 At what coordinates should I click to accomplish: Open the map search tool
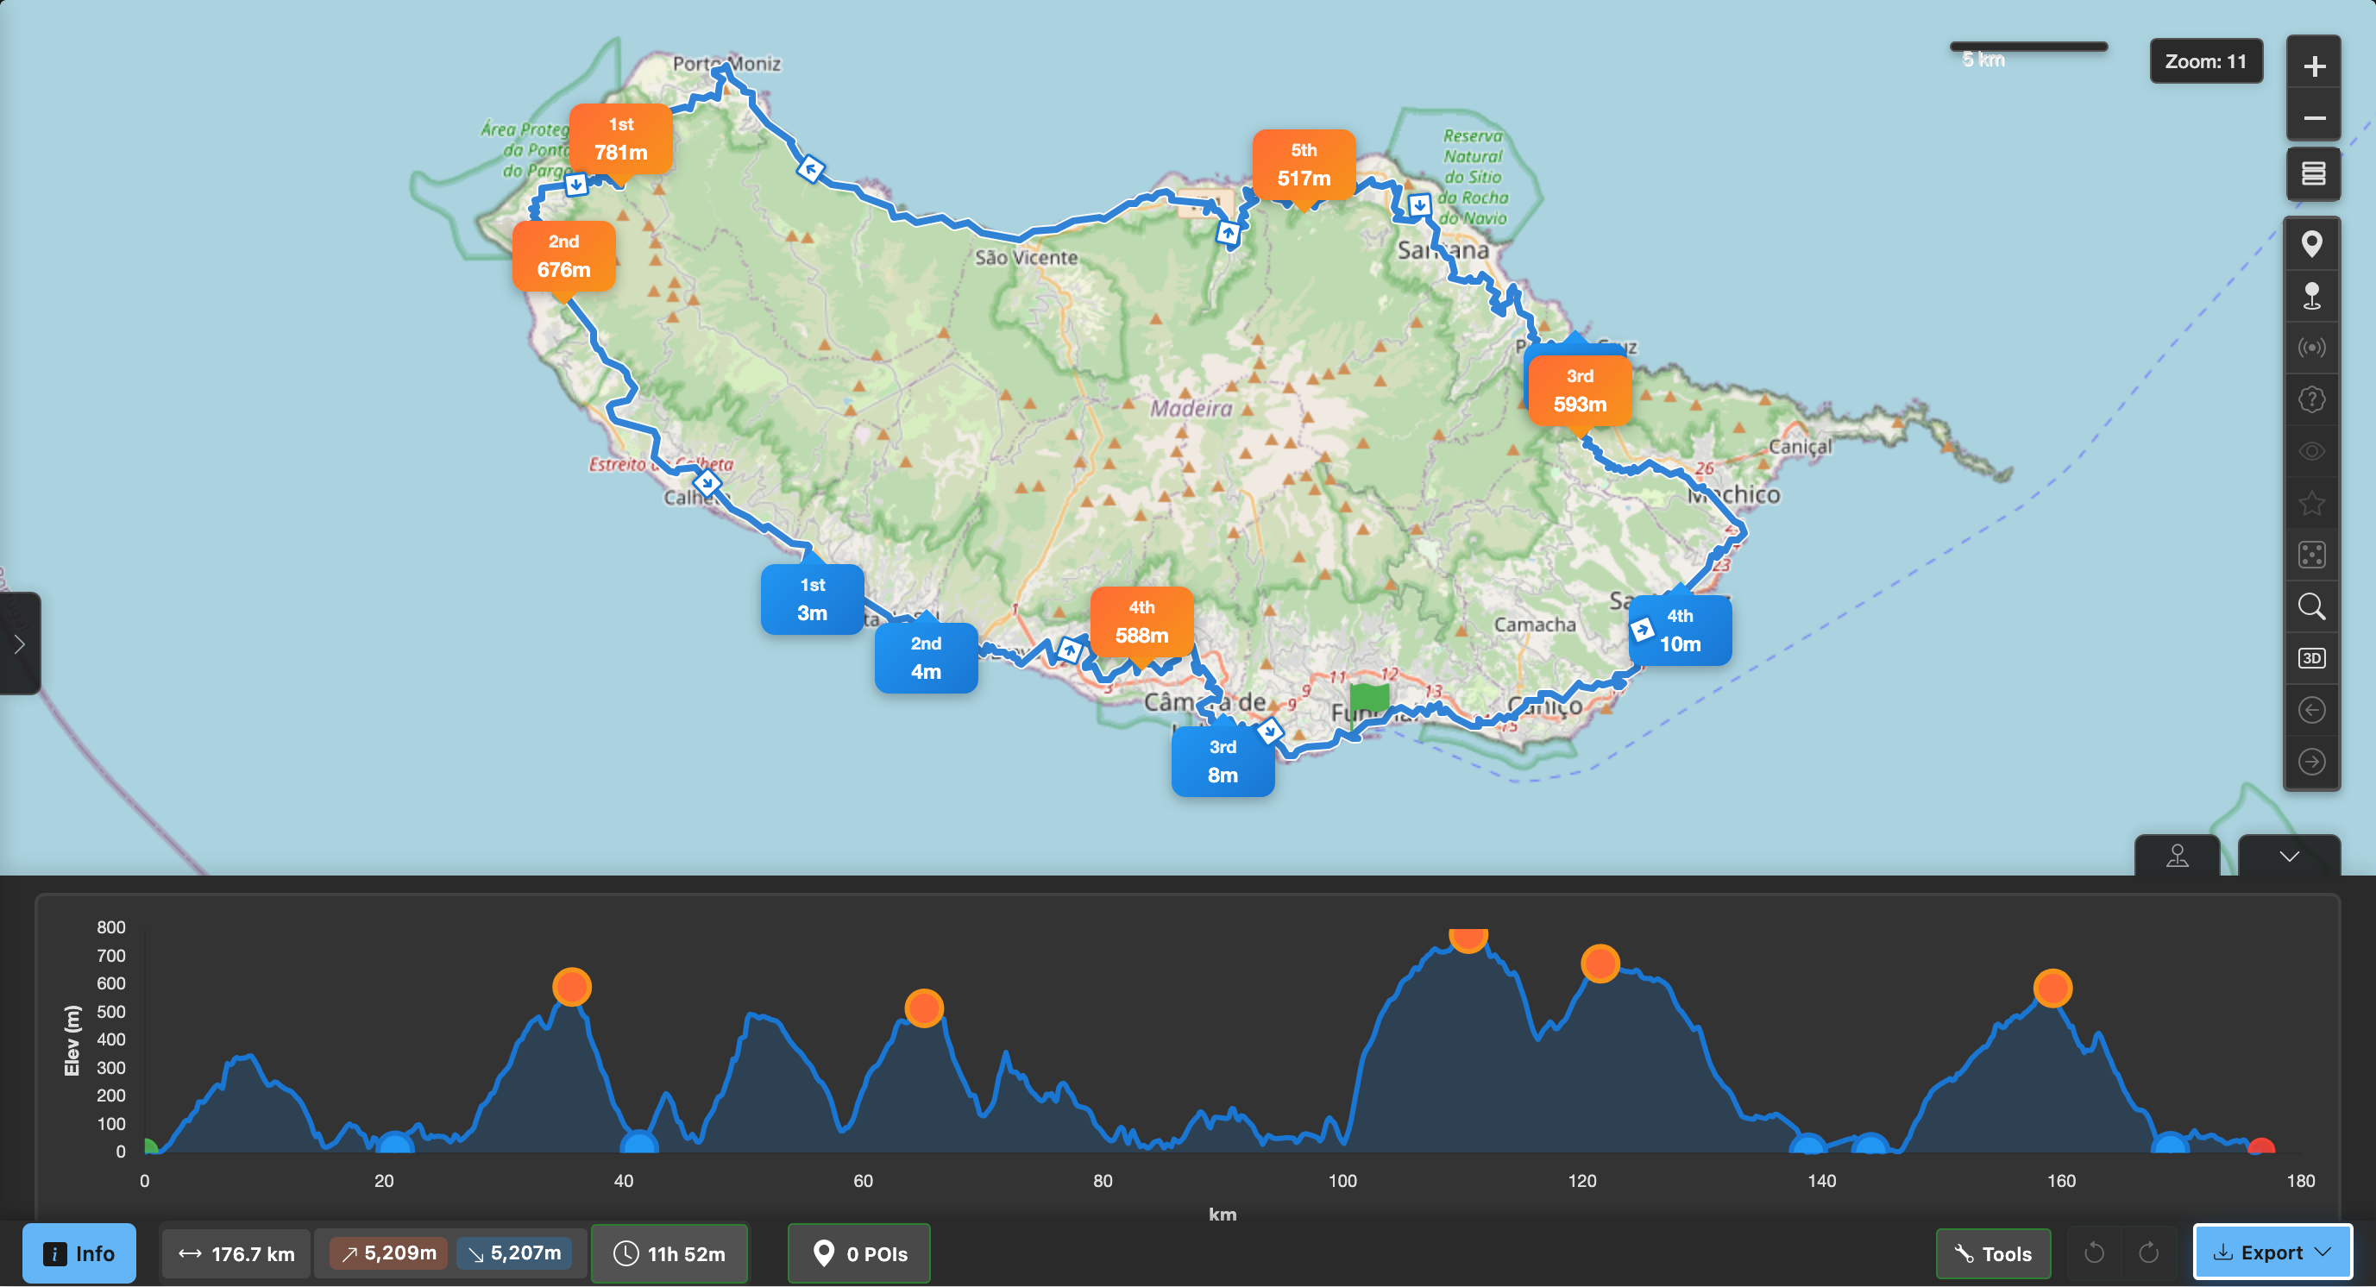coord(2313,606)
